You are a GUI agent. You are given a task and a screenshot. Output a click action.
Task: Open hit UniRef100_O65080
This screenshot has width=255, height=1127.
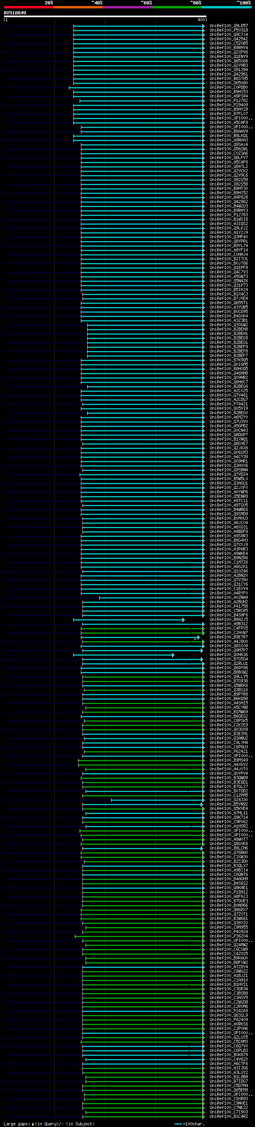[x=228, y=83]
